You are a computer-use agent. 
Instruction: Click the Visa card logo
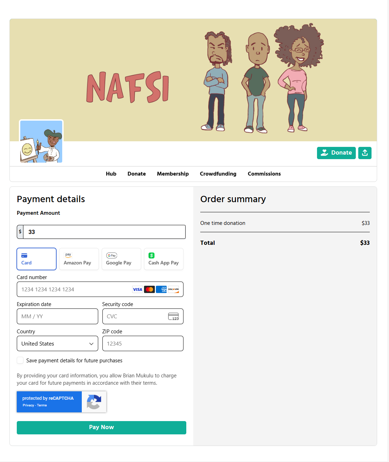(x=137, y=289)
